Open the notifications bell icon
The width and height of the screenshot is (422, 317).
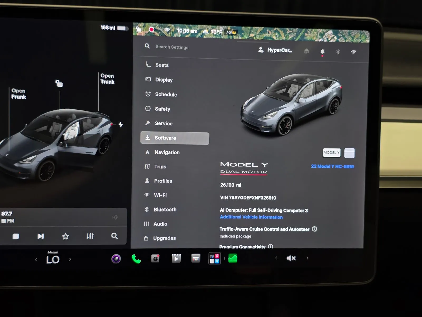(322, 52)
